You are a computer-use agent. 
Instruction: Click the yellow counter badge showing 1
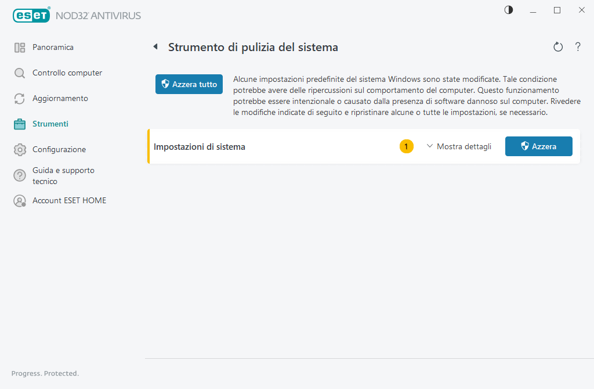coord(407,146)
